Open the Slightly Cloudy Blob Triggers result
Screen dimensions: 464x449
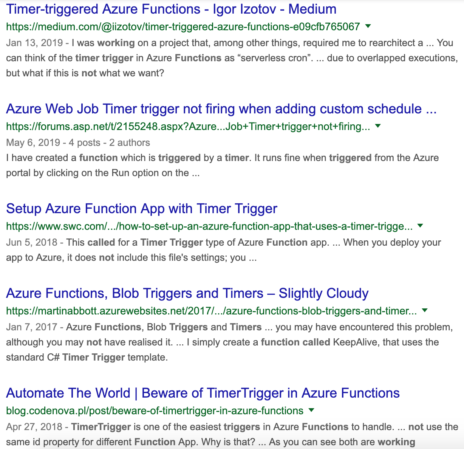[x=187, y=293]
